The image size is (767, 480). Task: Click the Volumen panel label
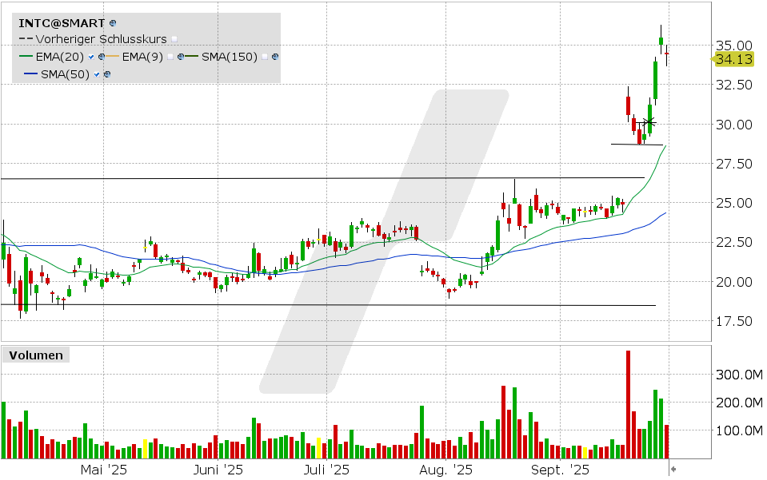pos(35,355)
